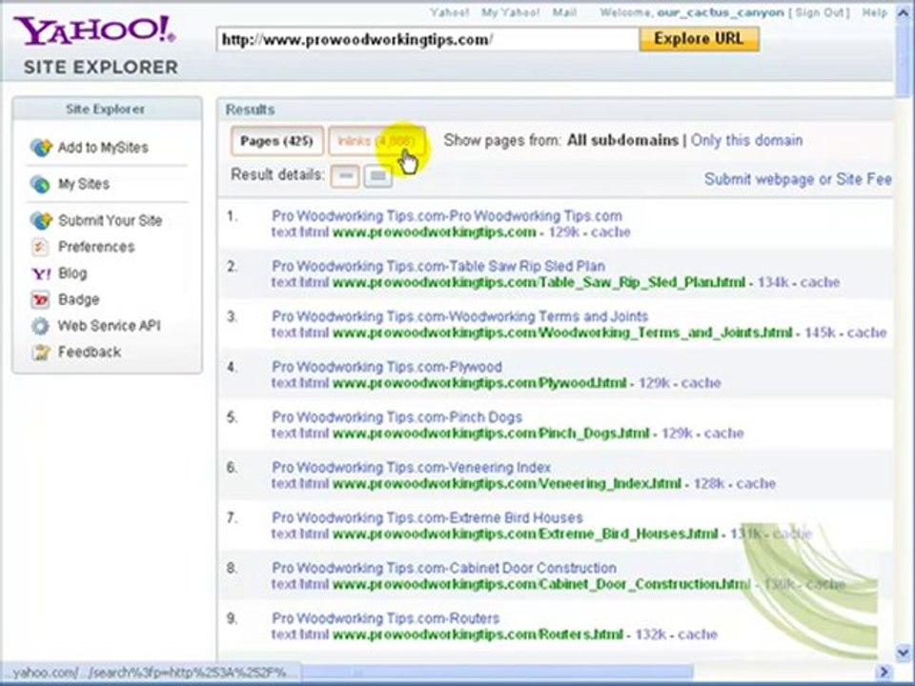The image size is (915, 686).
Task: Open cache link for Routers result
Action: tap(698, 635)
